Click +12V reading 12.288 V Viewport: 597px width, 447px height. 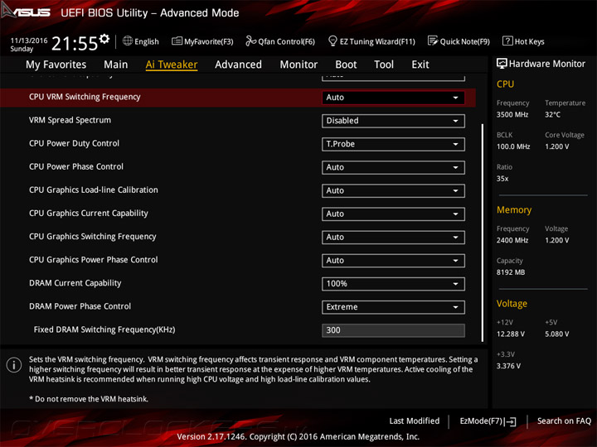511,334
